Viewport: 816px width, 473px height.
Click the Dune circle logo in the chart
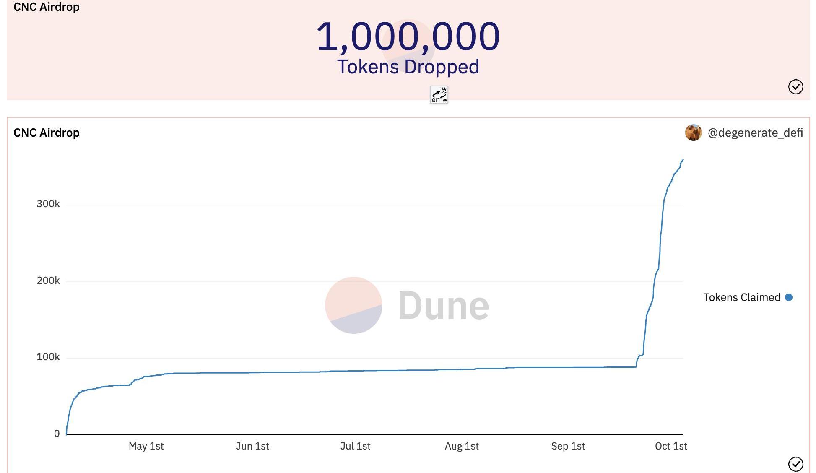[x=353, y=305]
